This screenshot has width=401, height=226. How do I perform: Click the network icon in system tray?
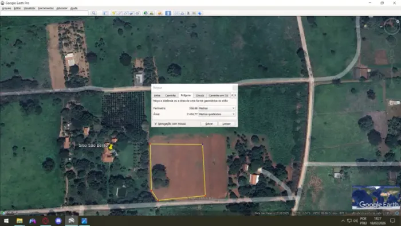tap(349, 221)
